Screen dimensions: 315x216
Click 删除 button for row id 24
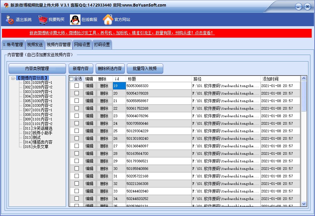[x=104, y=123]
